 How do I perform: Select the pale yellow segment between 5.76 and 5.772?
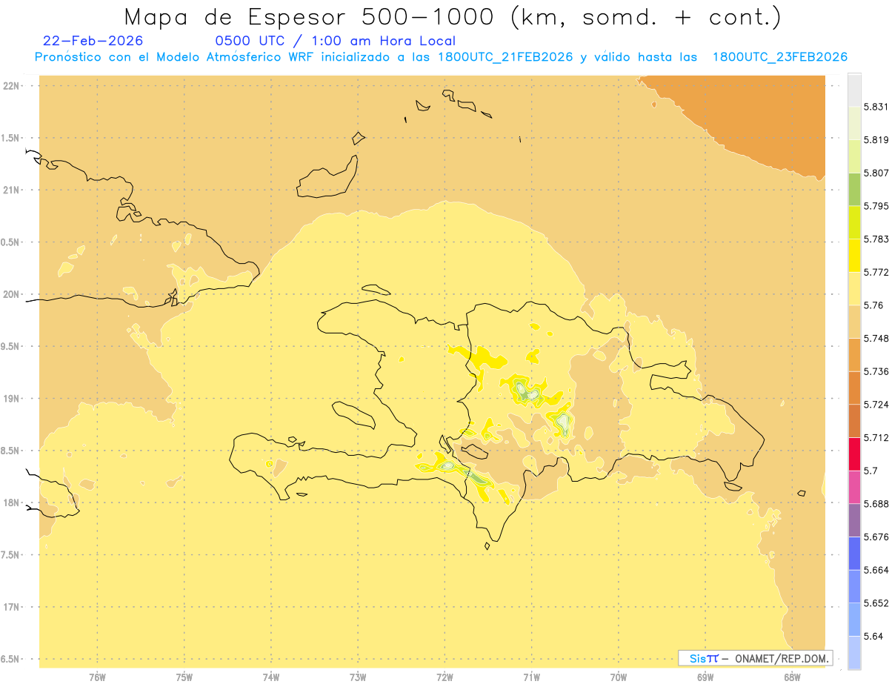click(x=854, y=288)
